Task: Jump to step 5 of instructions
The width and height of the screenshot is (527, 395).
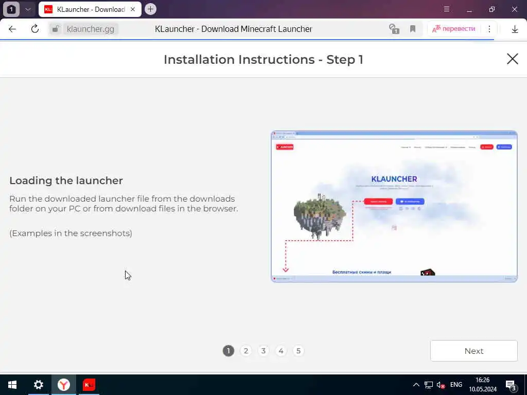Action: (x=298, y=351)
